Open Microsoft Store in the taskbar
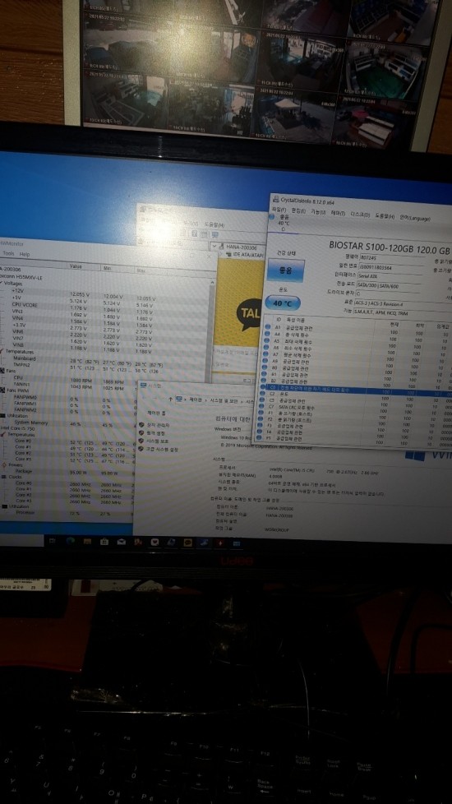The height and width of the screenshot is (804, 452). pos(104,542)
